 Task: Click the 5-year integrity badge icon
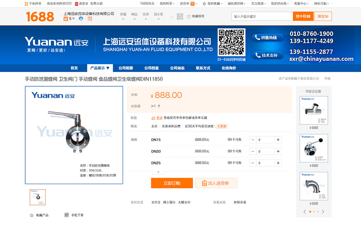point(65,19)
